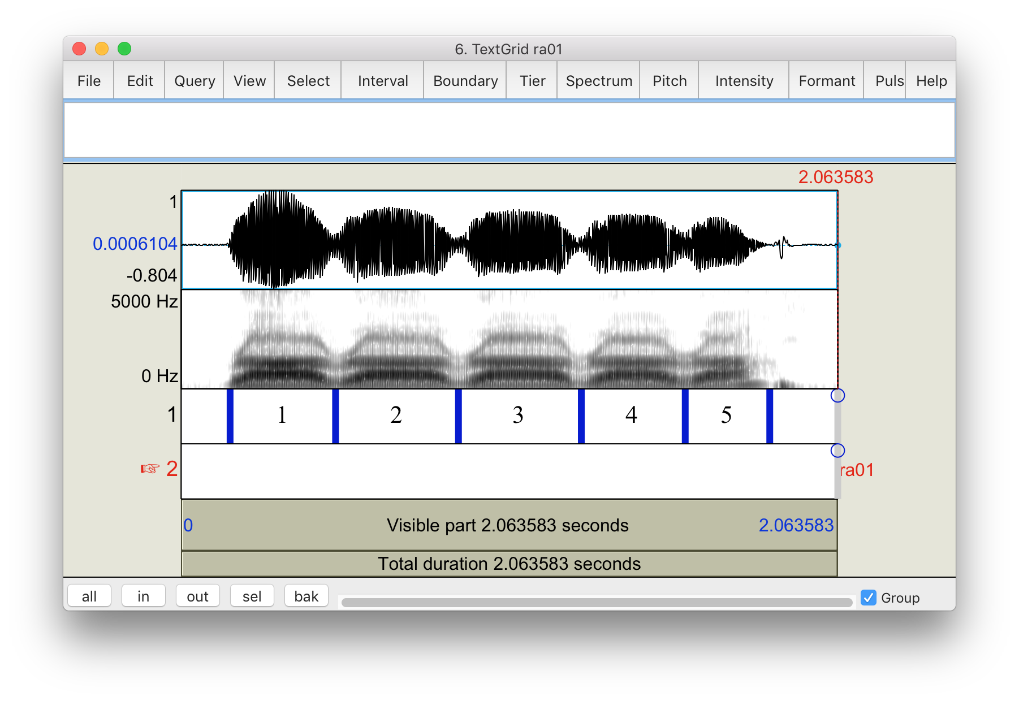
Task: Click the boundary between intervals 1 and 2
Action: [335, 416]
